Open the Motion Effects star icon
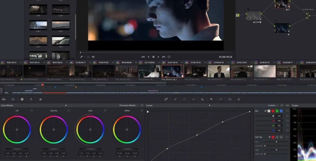 coord(40,99)
